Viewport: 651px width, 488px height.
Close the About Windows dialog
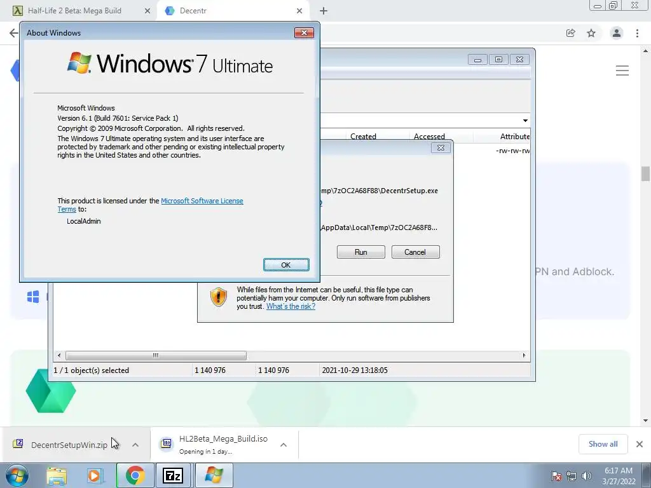(x=304, y=33)
